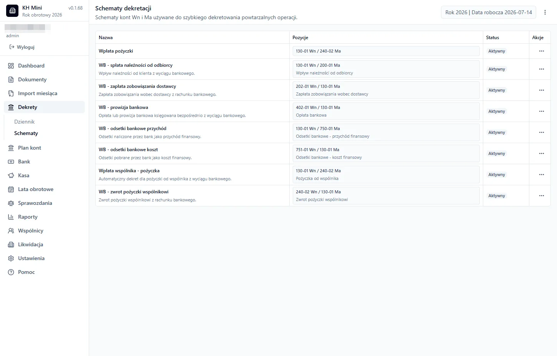Screen dimensions: 557x356
Task: Click the Aktywny badge for Wpłata pożyczki
Action: point(497,51)
